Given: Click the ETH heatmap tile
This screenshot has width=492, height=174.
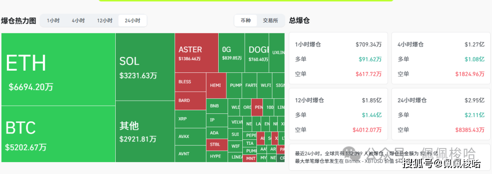Looking at the screenshot, I should [58, 69].
